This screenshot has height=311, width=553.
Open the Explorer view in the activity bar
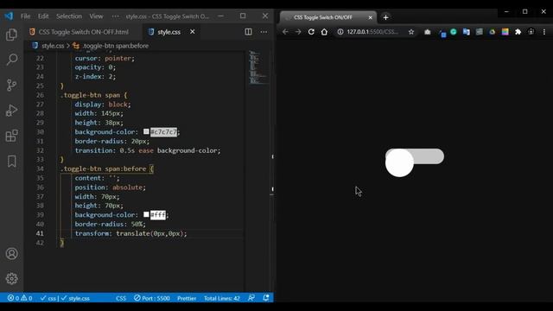[x=11, y=35]
